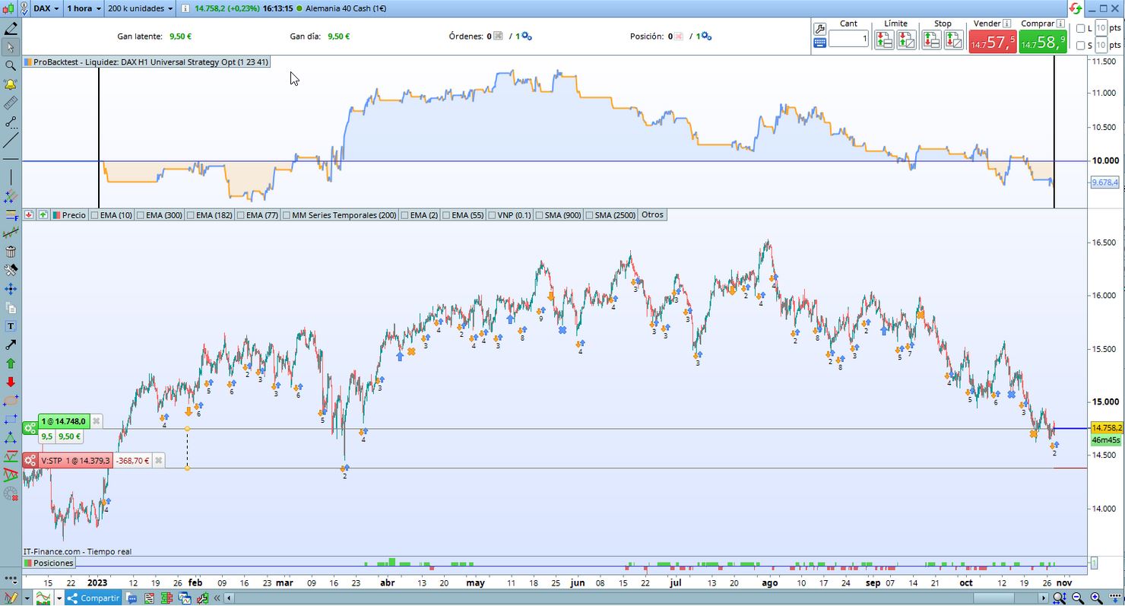Select the ruler measuring tool
1125x606 pixels.
[x=11, y=103]
